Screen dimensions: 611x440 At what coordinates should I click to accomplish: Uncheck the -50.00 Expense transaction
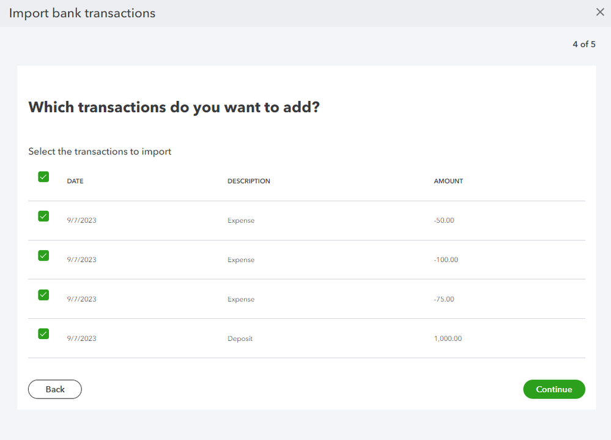(43, 216)
